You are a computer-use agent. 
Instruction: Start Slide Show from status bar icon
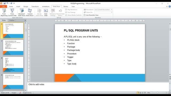[145, 93]
